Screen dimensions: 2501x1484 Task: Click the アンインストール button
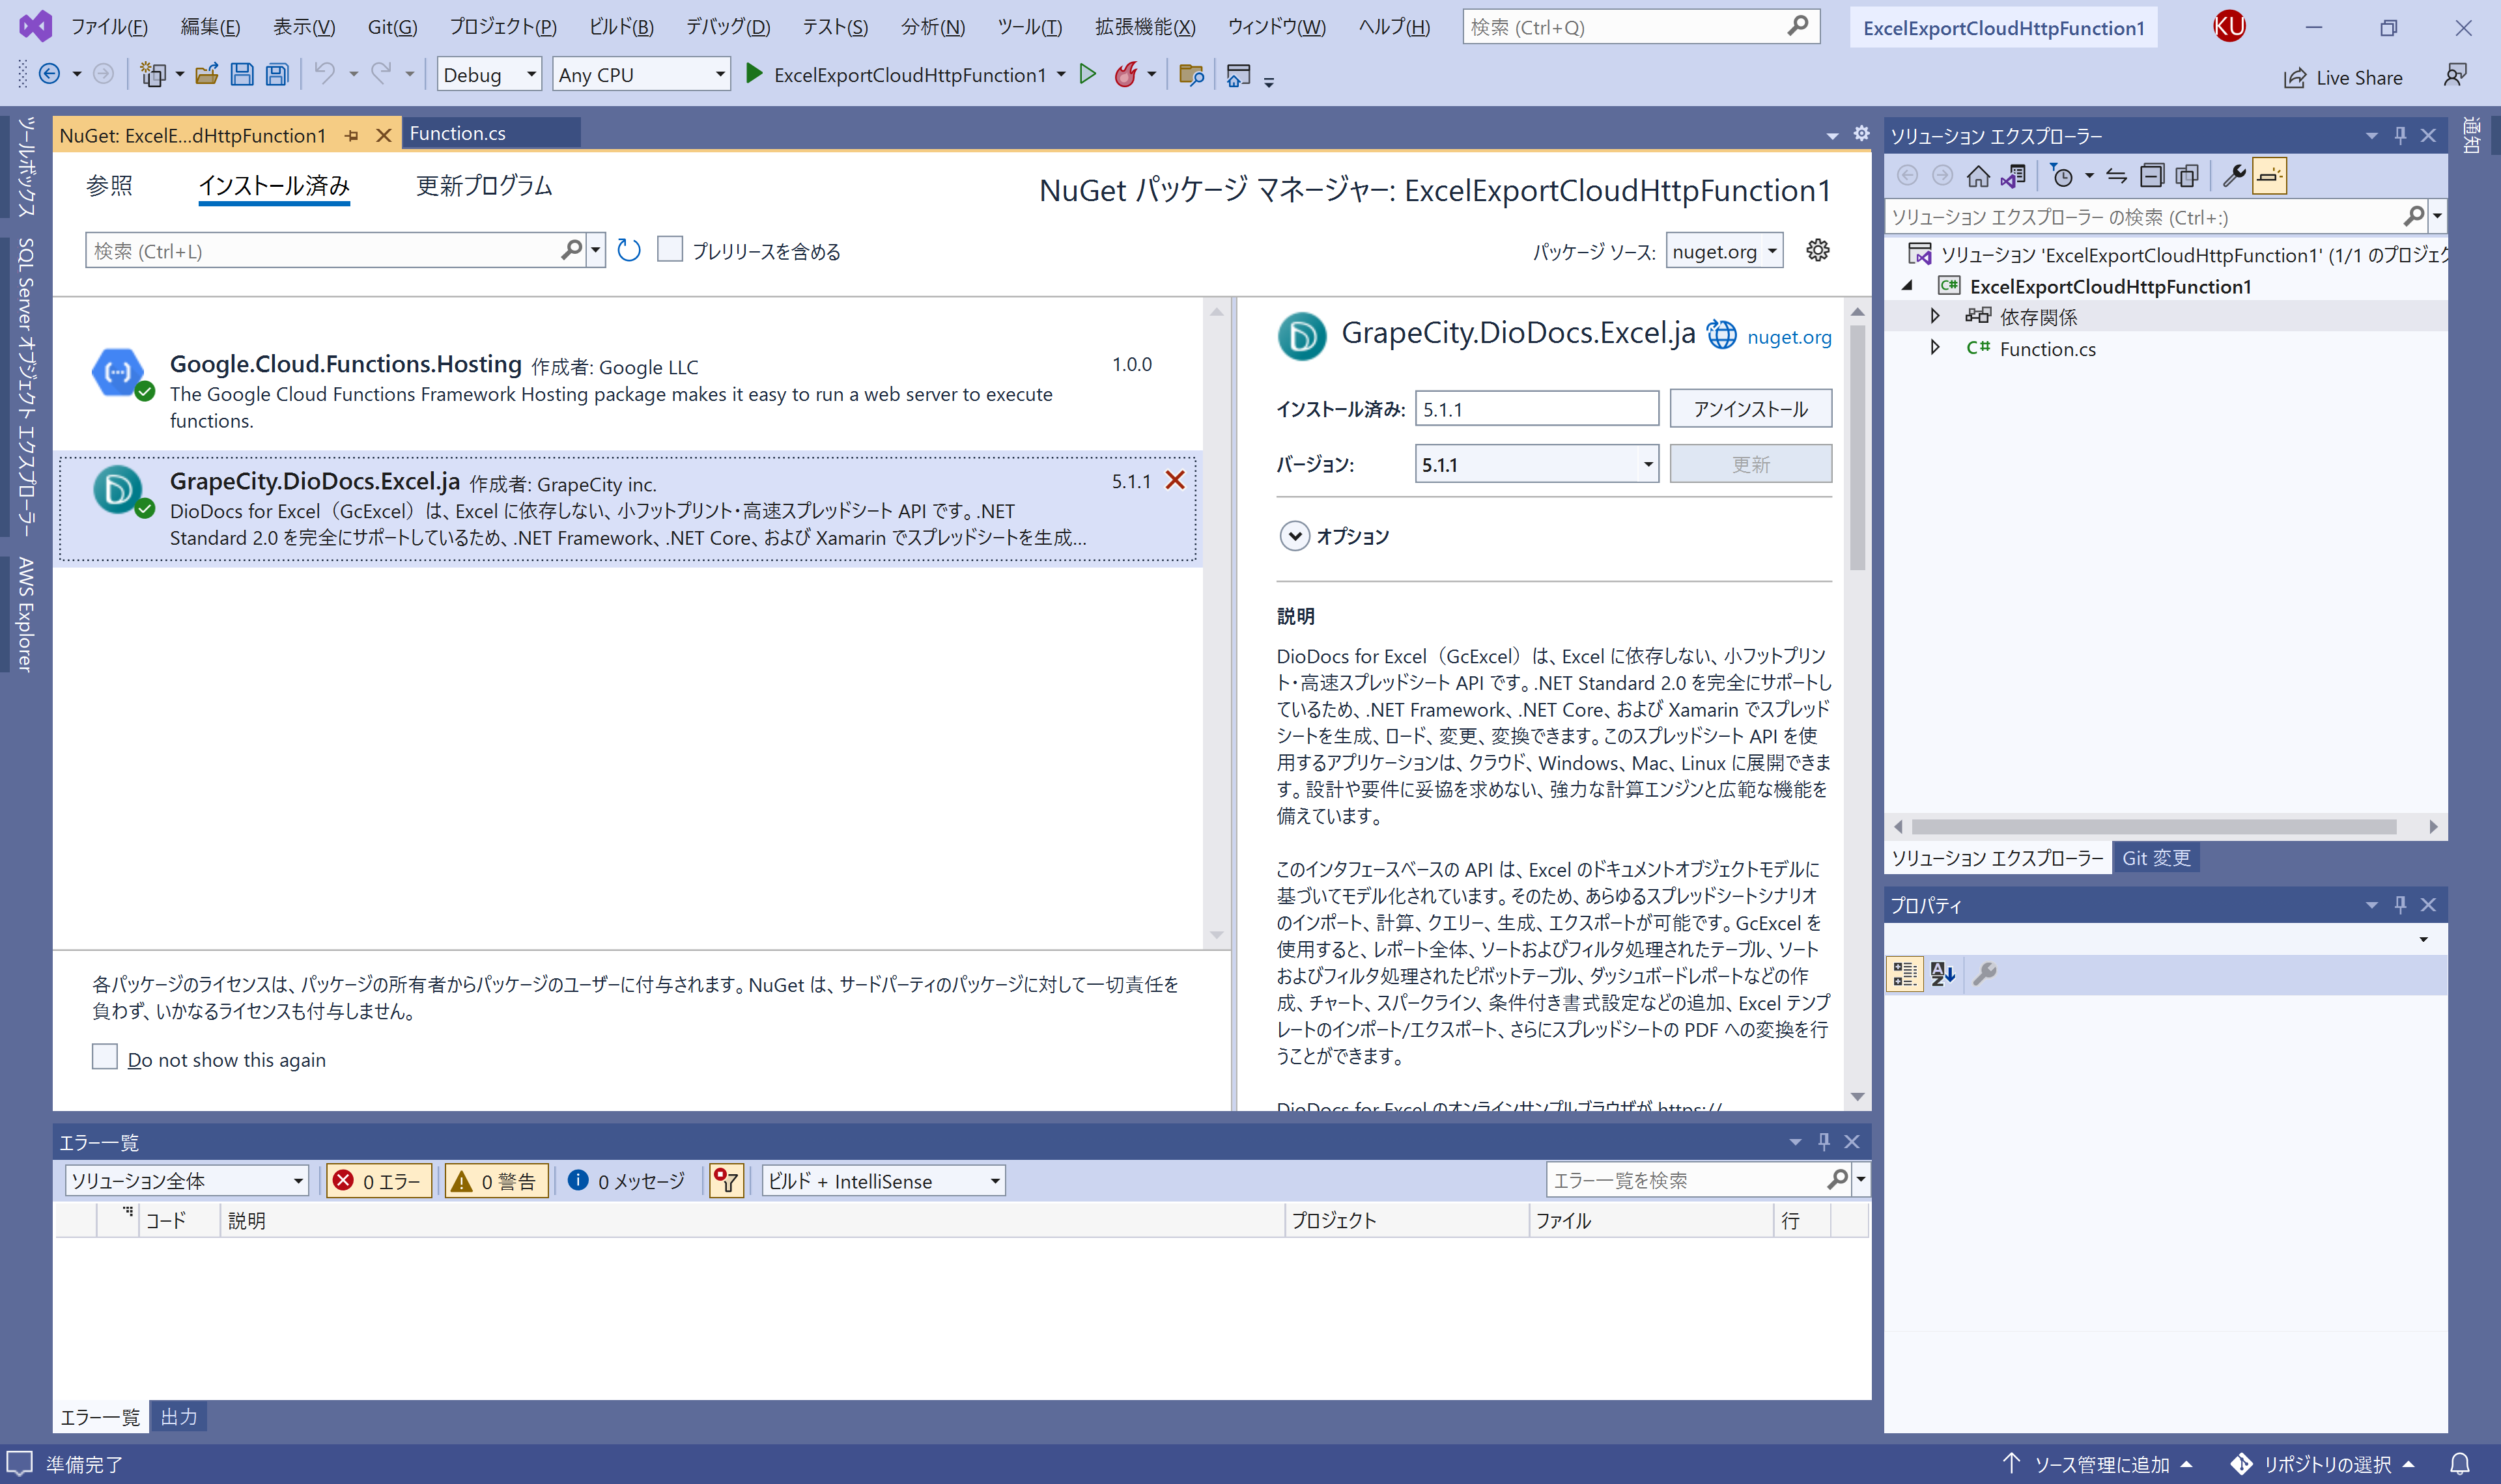(x=1749, y=408)
